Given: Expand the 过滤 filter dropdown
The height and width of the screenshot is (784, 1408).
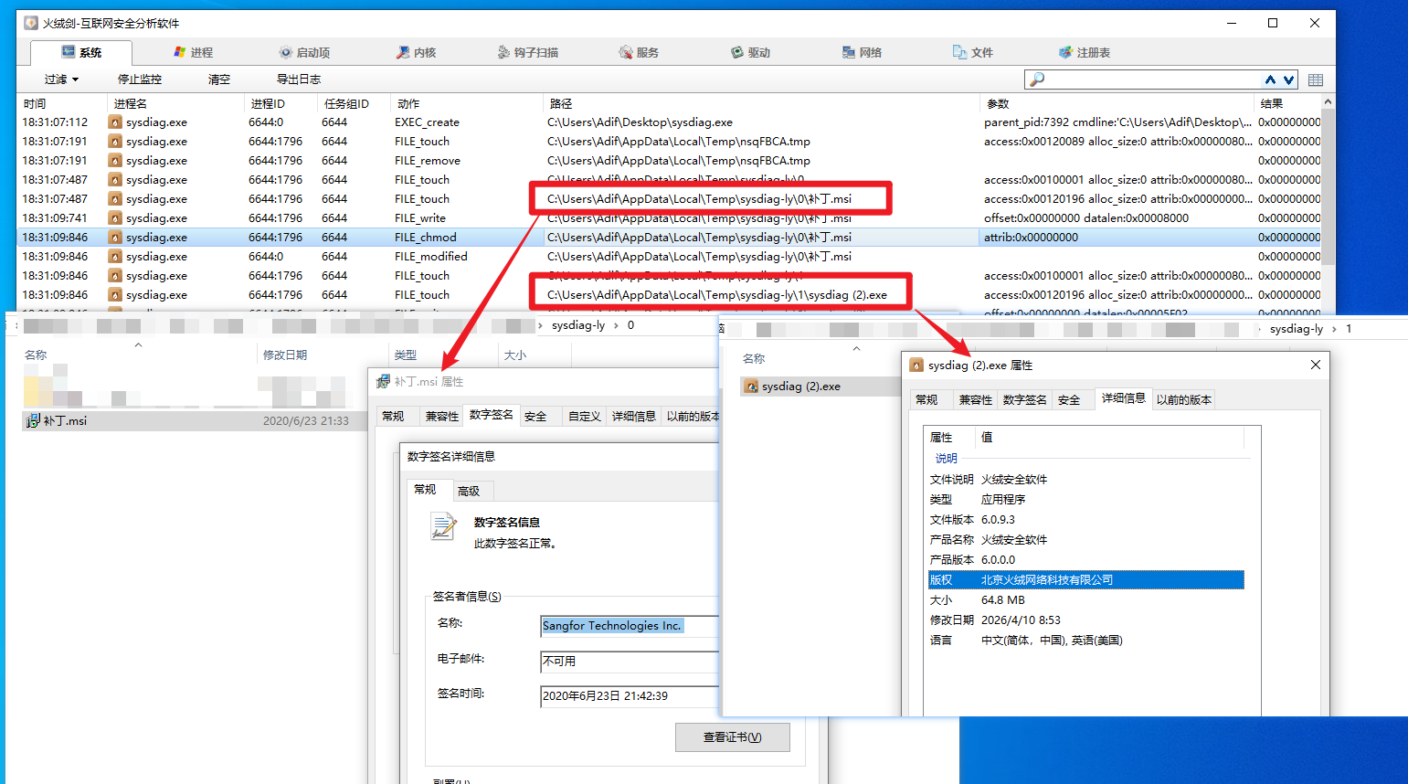Looking at the screenshot, I should tap(60, 79).
